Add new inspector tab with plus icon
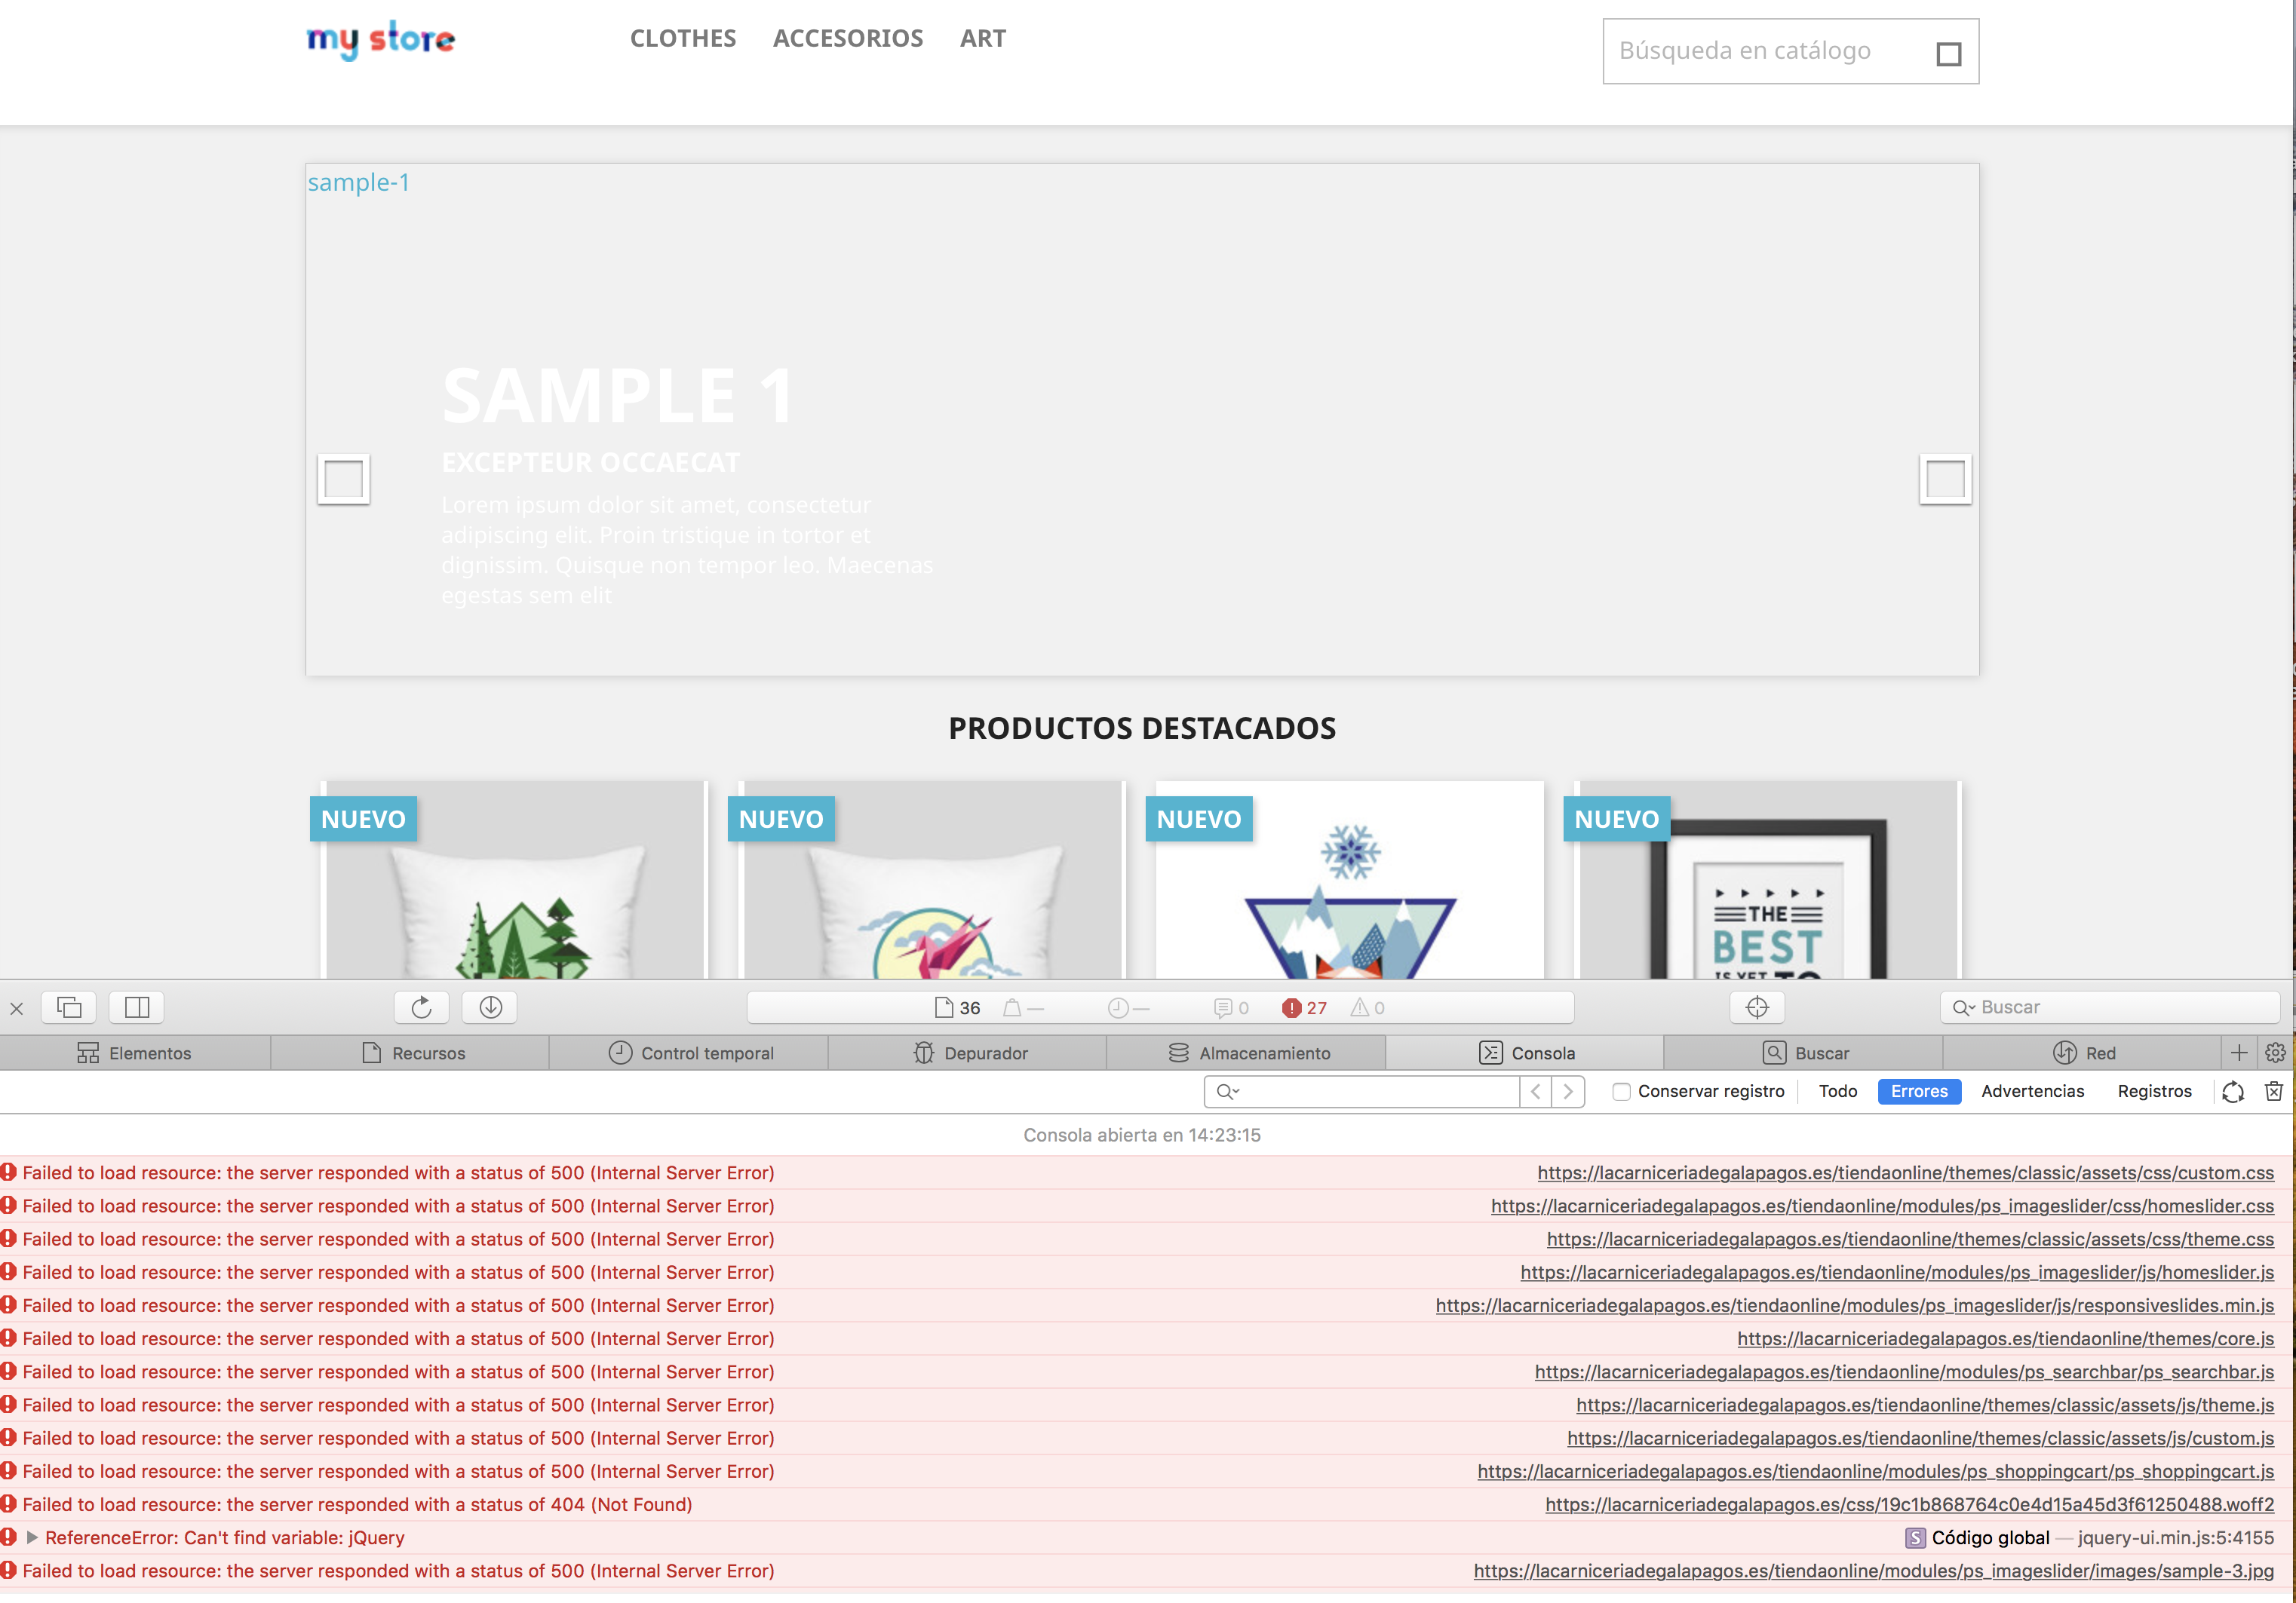This screenshot has height=1603, width=2296. tap(2239, 1053)
